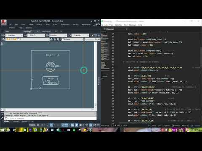This screenshot has width=202, height=151.
Task: Click MODEL space button in status bar
Action: [32, 125]
